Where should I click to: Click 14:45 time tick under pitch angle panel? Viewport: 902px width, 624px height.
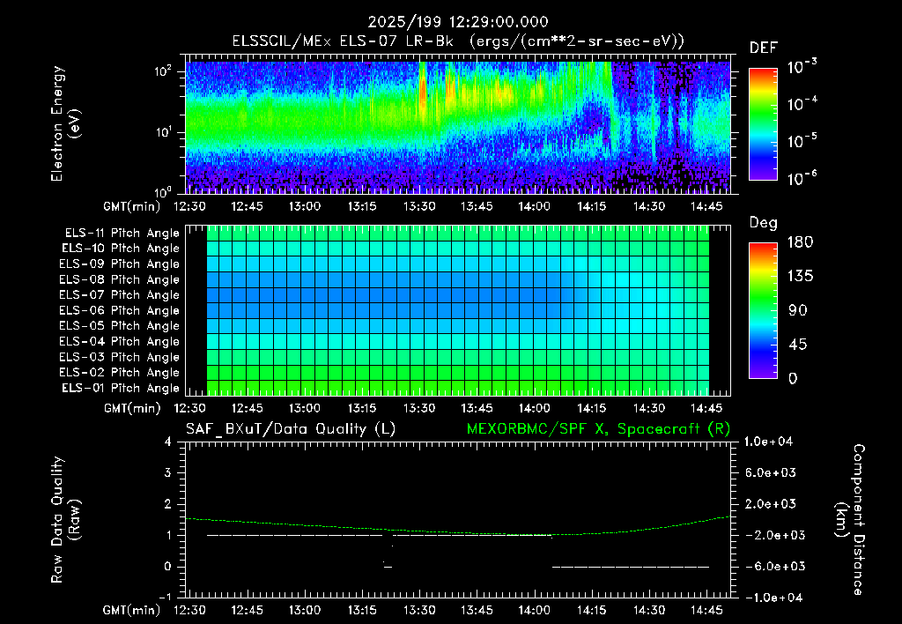[706, 408]
